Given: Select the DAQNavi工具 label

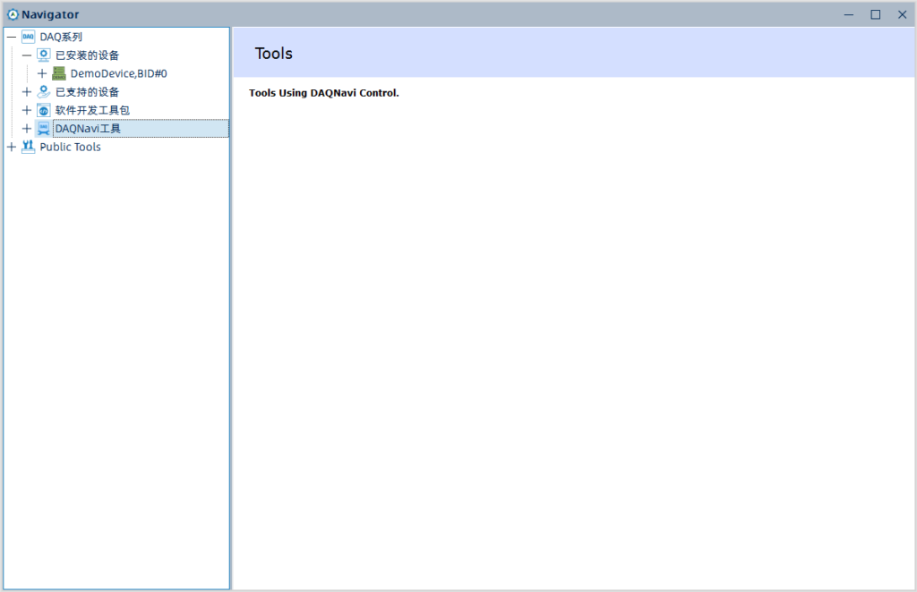Looking at the screenshot, I should tap(88, 129).
